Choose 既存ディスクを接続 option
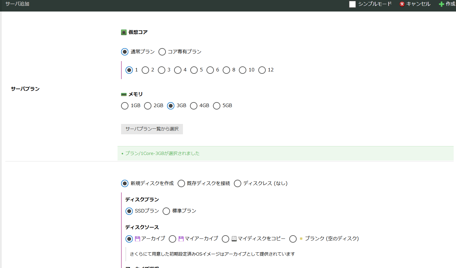Image resolution: width=456 pixels, height=268 pixels. pyautogui.click(x=181, y=184)
